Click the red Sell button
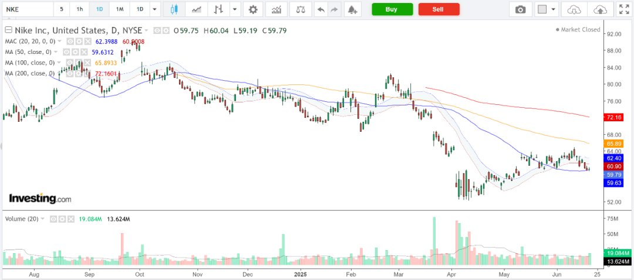 coord(439,9)
